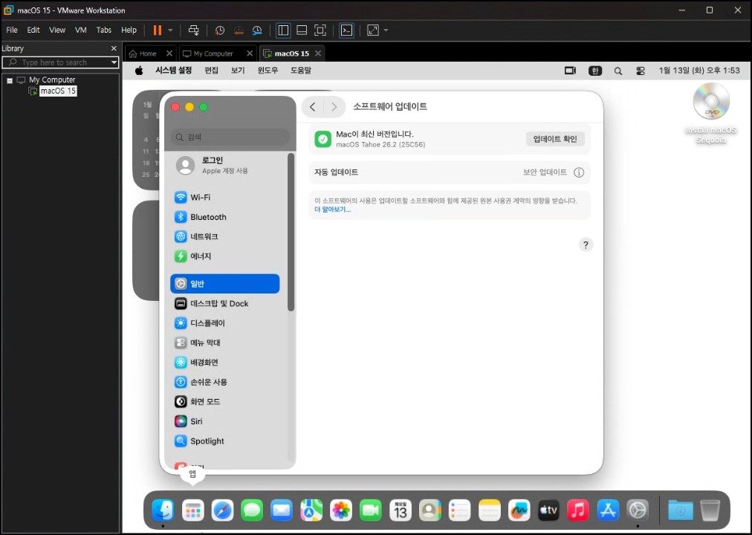The height and width of the screenshot is (535, 752).
Task: Open 디스플레이 settings pane
Action: pyautogui.click(x=225, y=323)
